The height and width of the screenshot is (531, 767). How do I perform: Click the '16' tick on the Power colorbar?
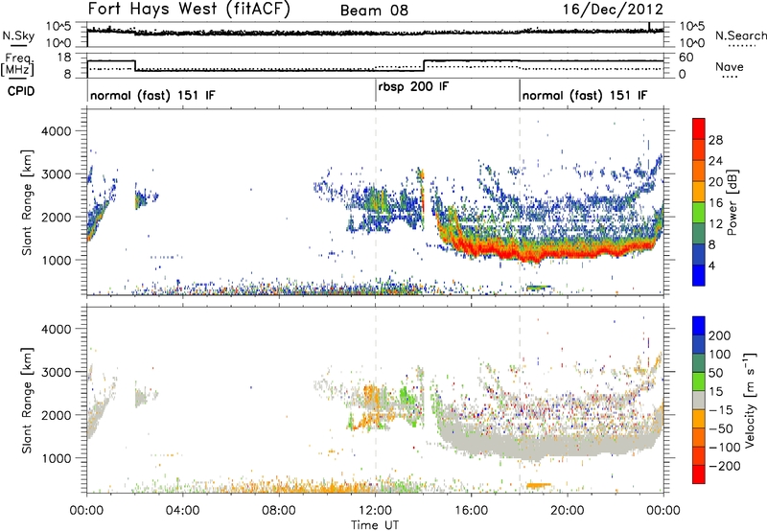click(715, 202)
